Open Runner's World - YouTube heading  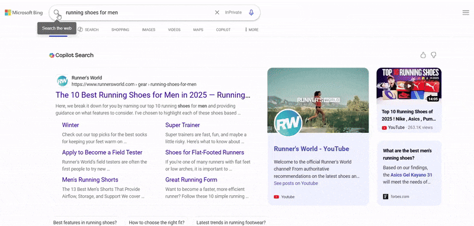[x=312, y=149]
